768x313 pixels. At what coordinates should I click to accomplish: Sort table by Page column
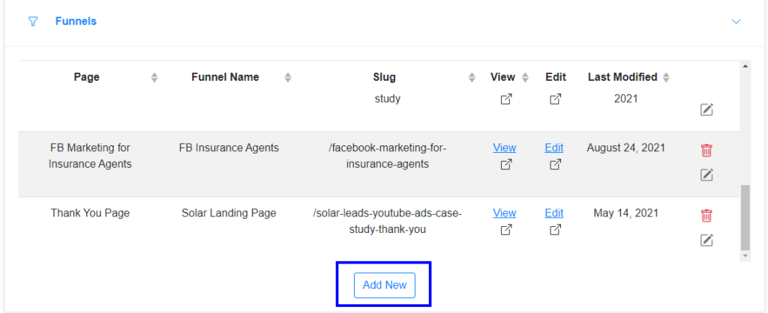click(154, 77)
